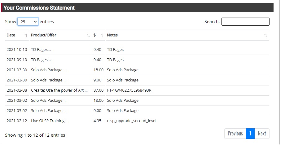The width and height of the screenshot is (285, 149).
Task: Click Your Commissions Statement header bar
Action: pyautogui.click(x=137, y=8)
